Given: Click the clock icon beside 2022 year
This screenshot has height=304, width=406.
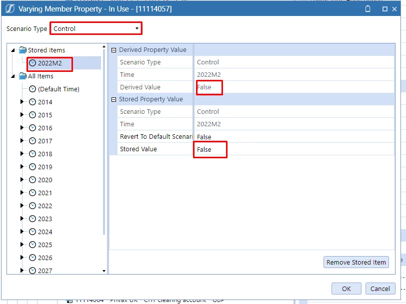Looking at the screenshot, I should point(32,206).
